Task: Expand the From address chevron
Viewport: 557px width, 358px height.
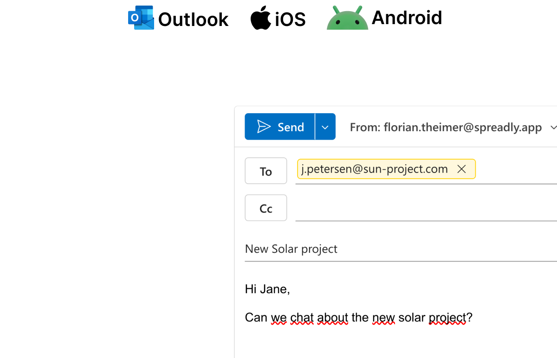Action: [552, 127]
